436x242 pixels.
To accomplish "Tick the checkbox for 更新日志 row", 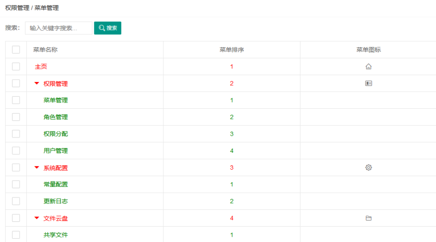I will [x=16, y=201].
